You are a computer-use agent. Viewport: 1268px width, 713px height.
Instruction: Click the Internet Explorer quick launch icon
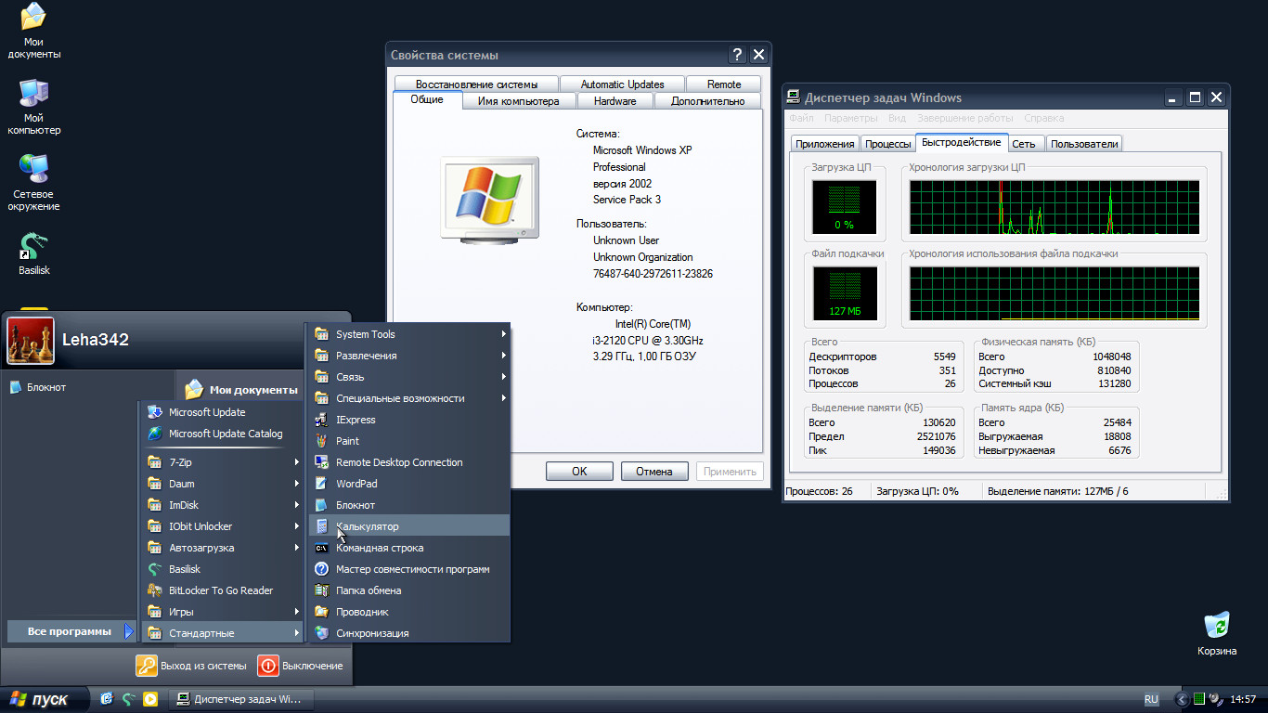107,699
